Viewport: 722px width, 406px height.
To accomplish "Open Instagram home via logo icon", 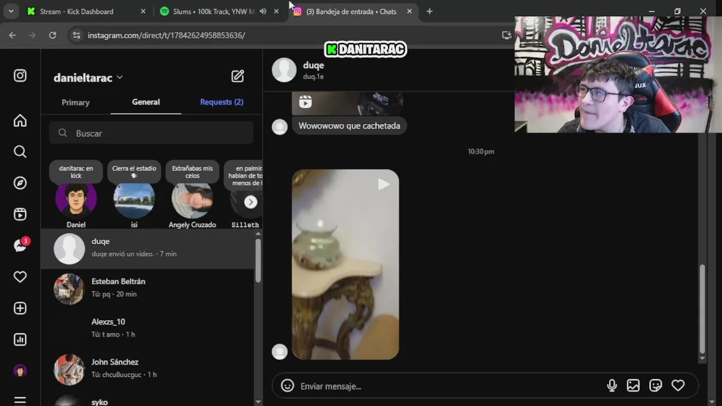I will (x=20, y=76).
